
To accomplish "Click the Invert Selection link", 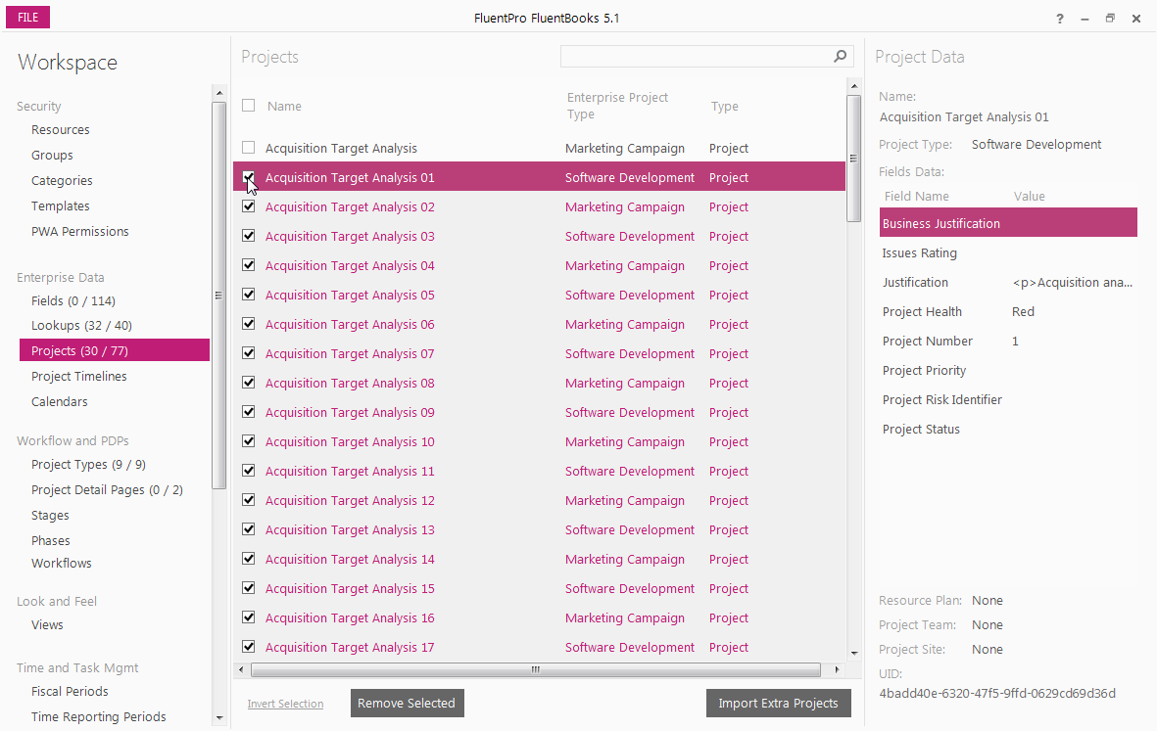I will (x=285, y=704).
